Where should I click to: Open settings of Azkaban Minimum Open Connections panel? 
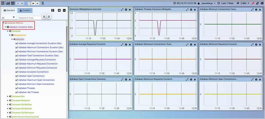click(256, 79)
